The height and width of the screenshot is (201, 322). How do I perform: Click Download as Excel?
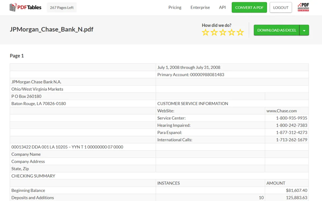click(x=277, y=30)
